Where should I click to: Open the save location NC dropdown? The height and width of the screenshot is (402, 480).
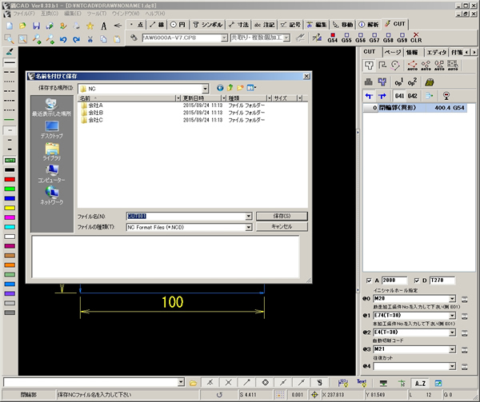[205, 89]
